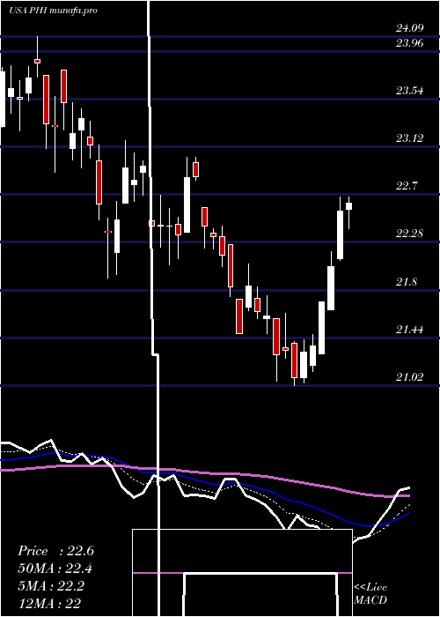440x617 pixels.
Task: Click the 50MA : 22.4 readout
Action: tap(55, 569)
